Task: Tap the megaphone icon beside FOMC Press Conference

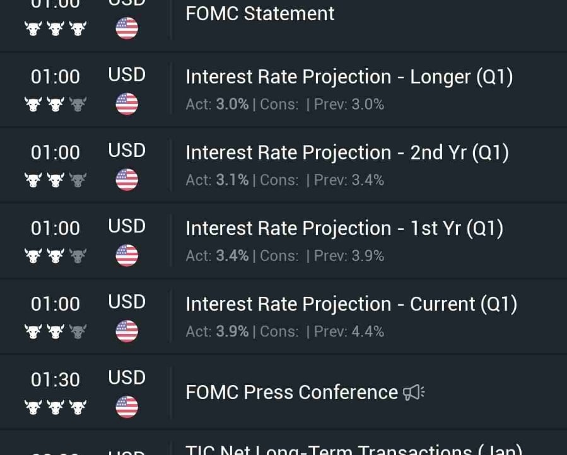Action: tap(414, 393)
